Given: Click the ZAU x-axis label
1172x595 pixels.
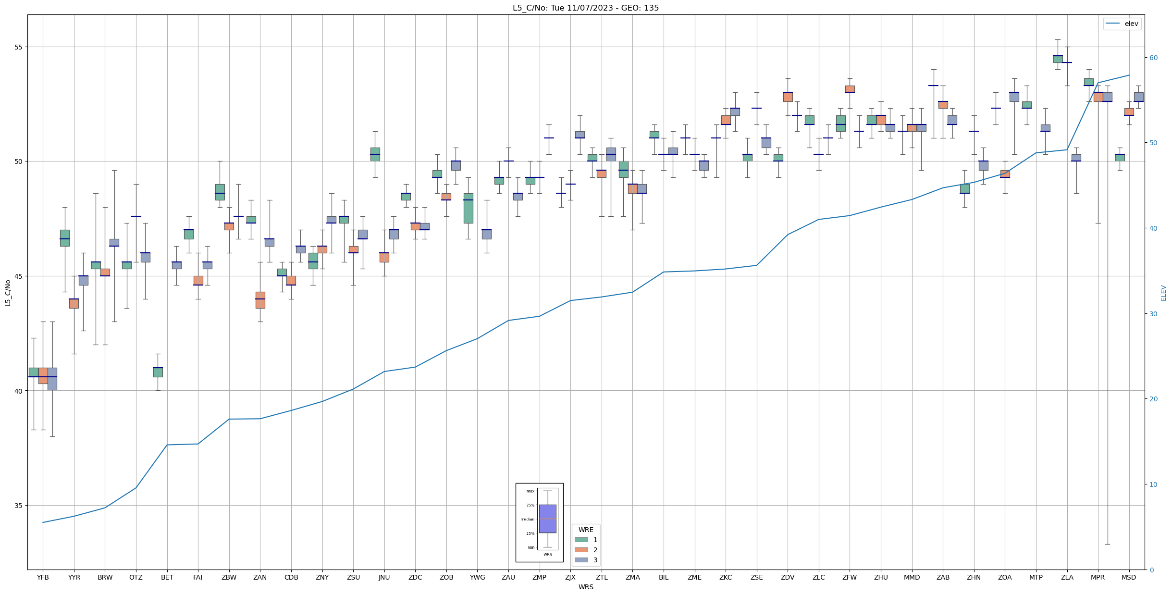Looking at the screenshot, I should (508, 577).
